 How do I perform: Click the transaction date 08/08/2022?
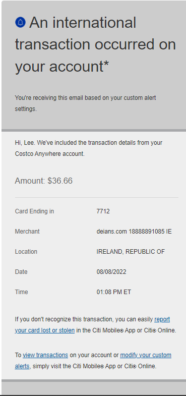[111, 272]
